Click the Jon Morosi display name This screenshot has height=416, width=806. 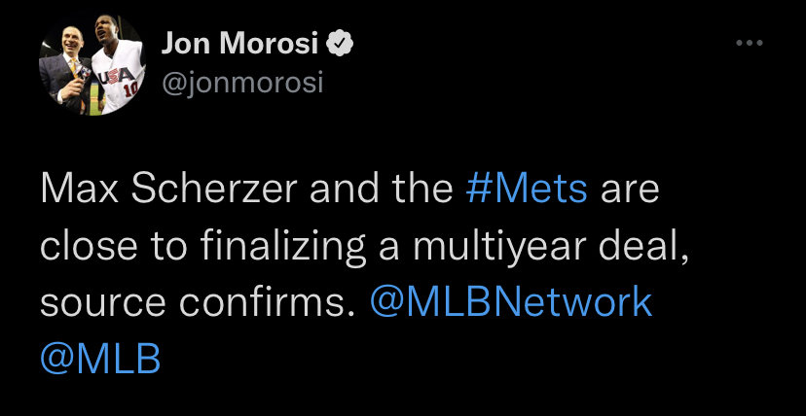(238, 44)
